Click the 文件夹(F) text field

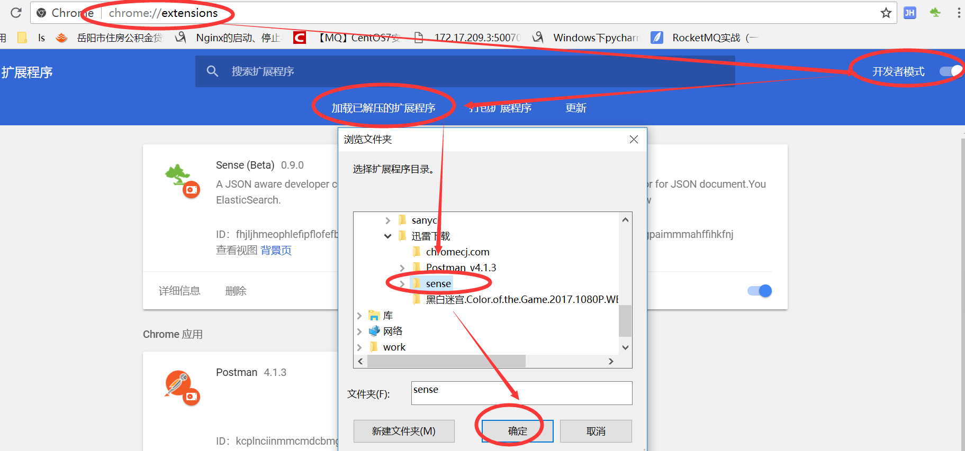click(x=521, y=393)
